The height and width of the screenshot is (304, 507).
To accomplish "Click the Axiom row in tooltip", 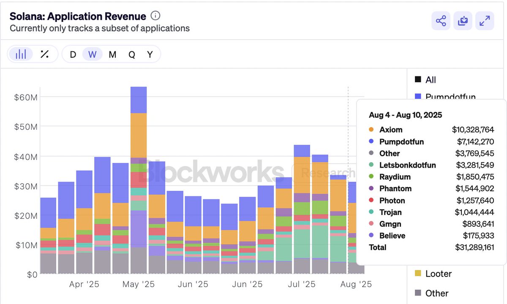I will [x=431, y=130].
